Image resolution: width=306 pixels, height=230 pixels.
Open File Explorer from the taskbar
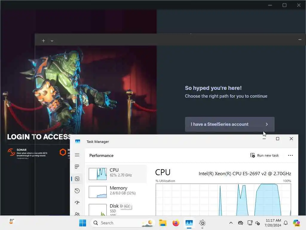163,223
